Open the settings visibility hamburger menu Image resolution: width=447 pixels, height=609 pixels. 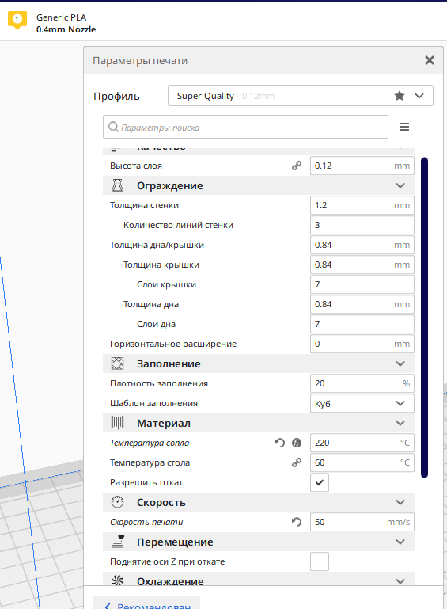tap(404, 127)
